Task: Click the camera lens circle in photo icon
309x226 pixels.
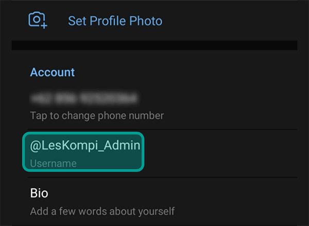Action: pos(37,20)
